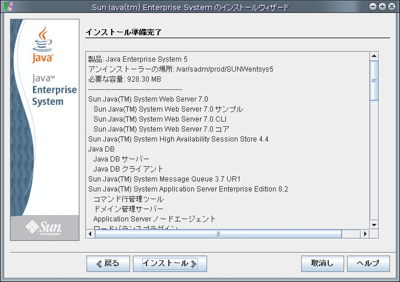Select the High Availability Session Store 4.4 line
The height and width of the screenshot is (282, 400).
178,139
